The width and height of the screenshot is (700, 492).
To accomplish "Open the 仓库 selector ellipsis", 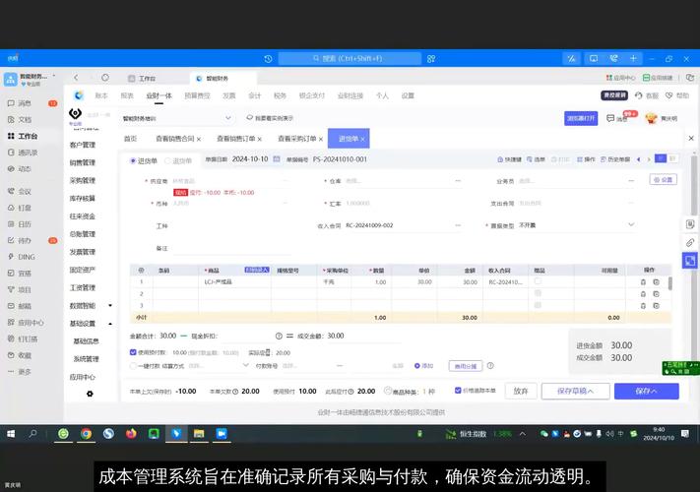I will click(458, 181).
